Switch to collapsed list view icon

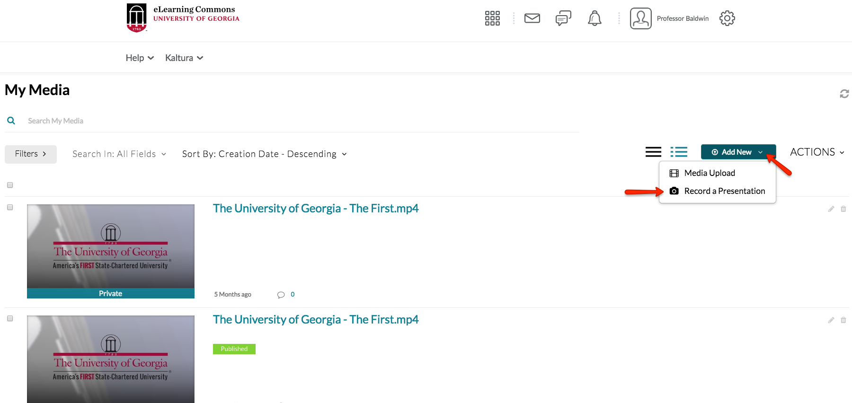coord(653,152)
